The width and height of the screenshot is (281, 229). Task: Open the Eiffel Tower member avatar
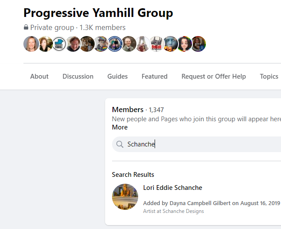point(142,44)
